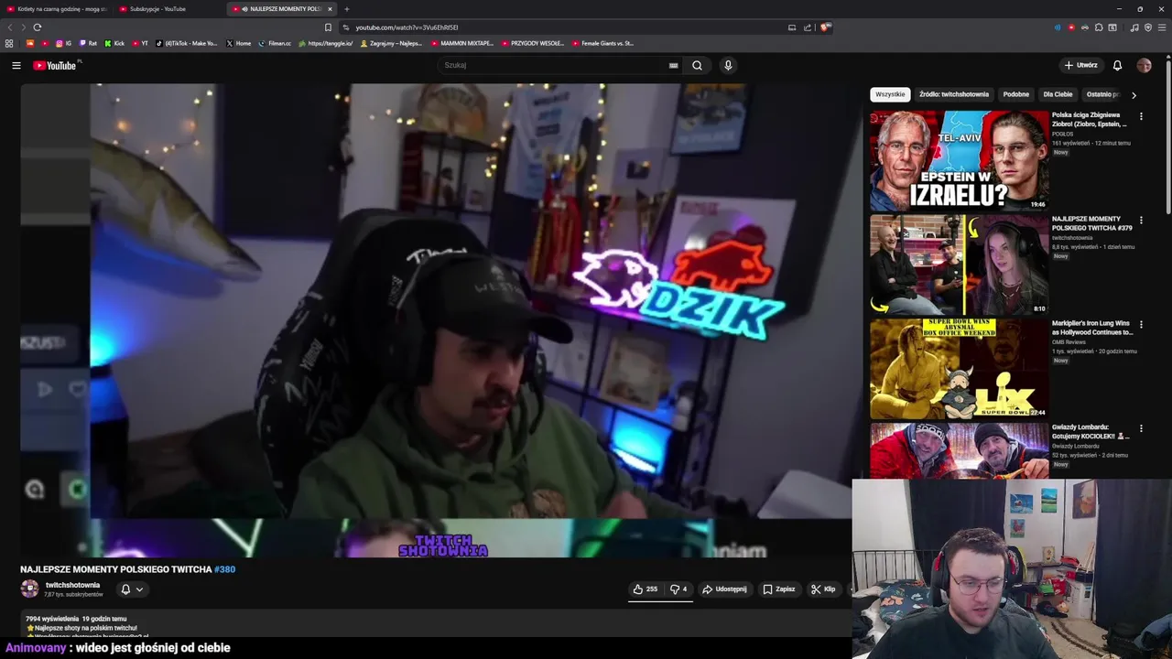Bookmark this page in address bar
Image resolution: width=1172 pixels, height=659 pixels.
[328, 27]
